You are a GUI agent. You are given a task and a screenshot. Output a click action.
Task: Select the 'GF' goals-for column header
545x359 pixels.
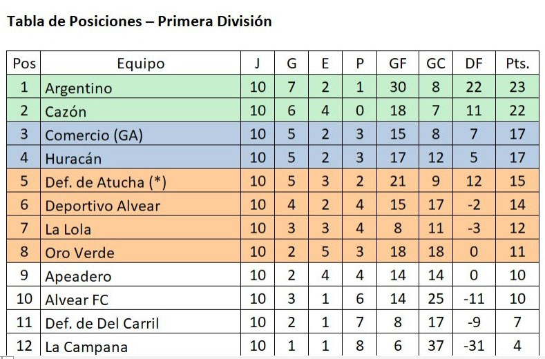[398, 63]
